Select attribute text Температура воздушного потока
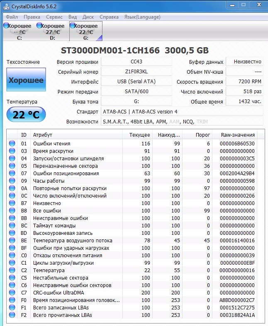268x326 pixels. [73, 241]
